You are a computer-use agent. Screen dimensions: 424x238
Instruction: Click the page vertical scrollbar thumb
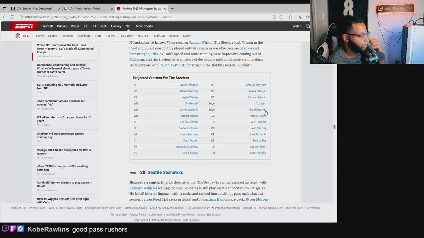pyautogui.click(x=334, y=127)
